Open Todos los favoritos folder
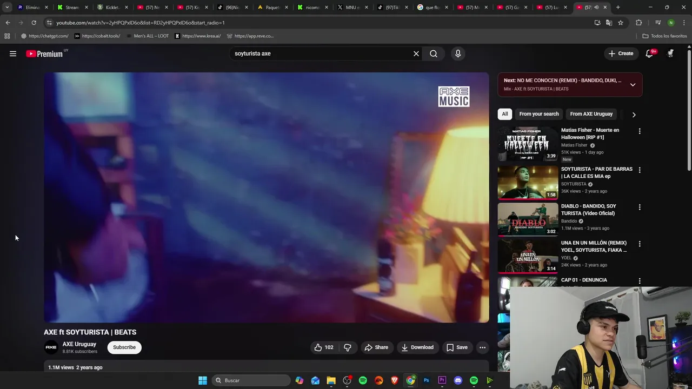 click(664, 36)
